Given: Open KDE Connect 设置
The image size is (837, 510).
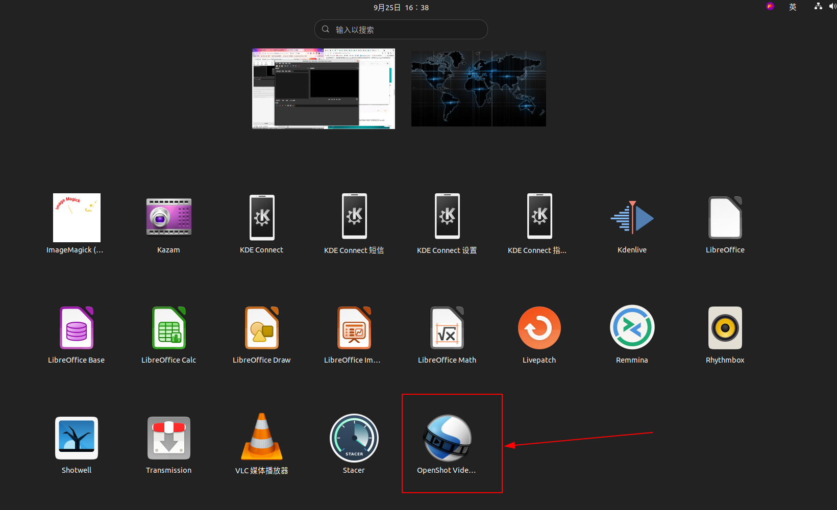Looking at the screenshot, I should [x=447, y=216].
